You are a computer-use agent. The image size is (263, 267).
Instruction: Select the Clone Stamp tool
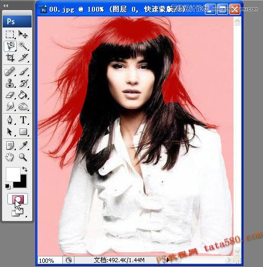click(x=10, y=83)
